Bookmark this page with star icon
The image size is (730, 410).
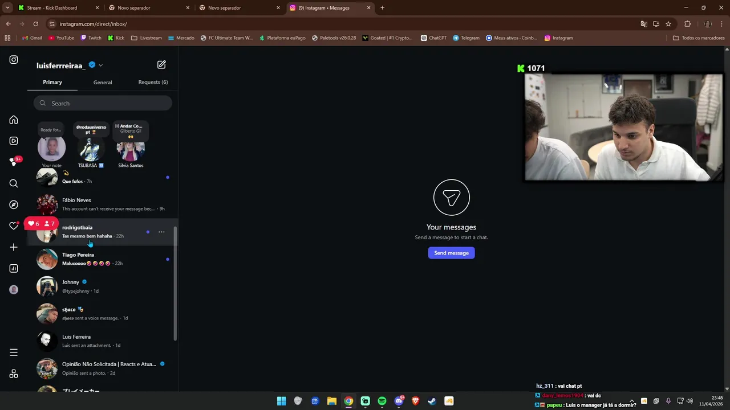click(668, 24)
